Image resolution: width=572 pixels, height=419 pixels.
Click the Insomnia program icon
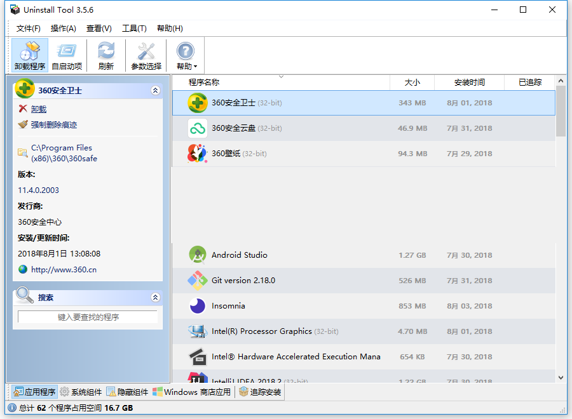click(197, 305)
